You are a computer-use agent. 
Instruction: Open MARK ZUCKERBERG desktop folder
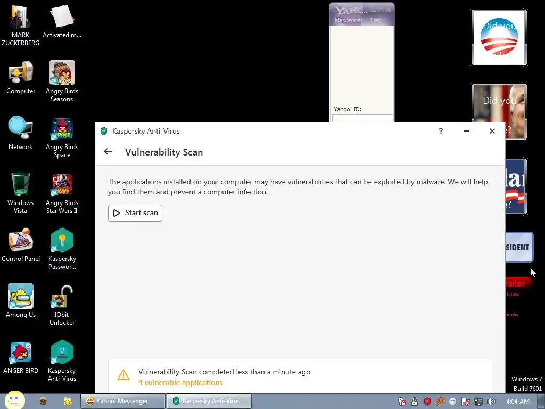tap(21, 25)
